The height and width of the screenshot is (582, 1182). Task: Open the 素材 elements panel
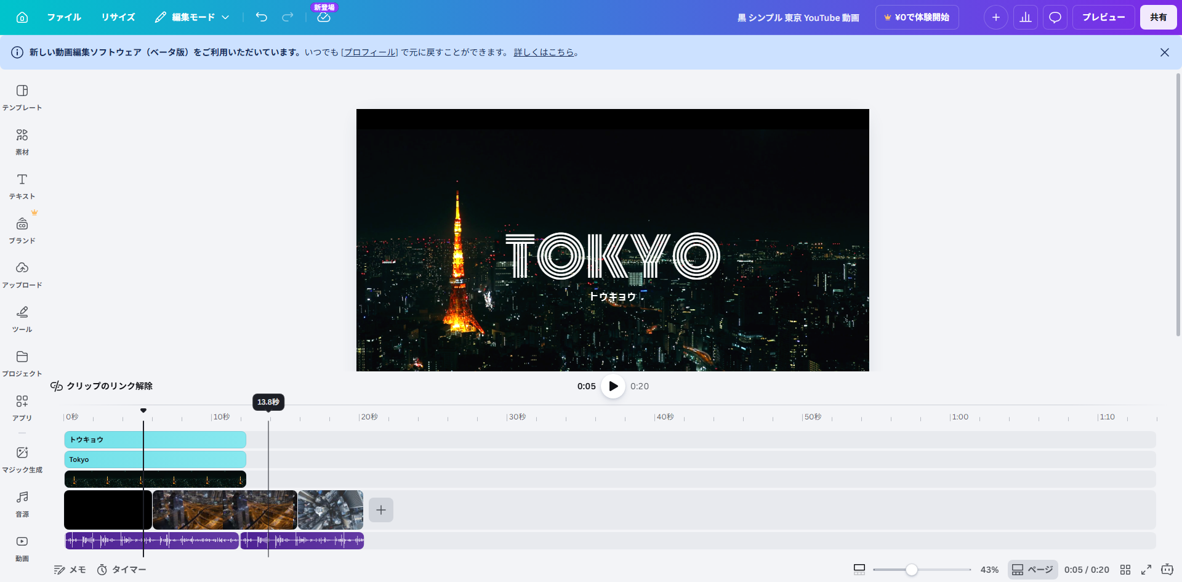pos(22,142)
